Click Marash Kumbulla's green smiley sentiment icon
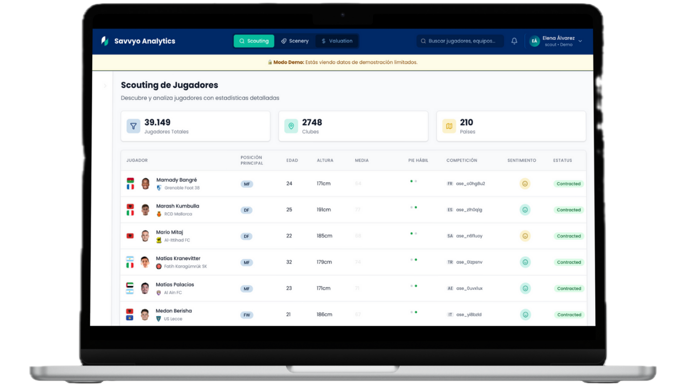Screen dimensions: 685x385 [525, 210]
